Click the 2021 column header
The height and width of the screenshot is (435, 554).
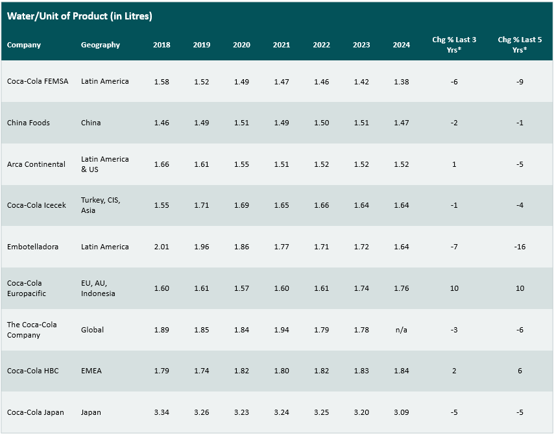click(282, 45)
